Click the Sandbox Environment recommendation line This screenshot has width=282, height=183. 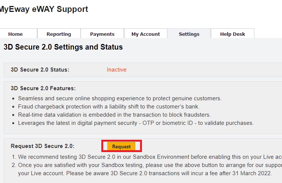149,157
